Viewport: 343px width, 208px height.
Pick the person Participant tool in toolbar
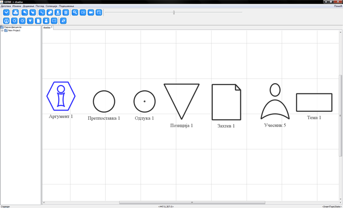point(46,21)
